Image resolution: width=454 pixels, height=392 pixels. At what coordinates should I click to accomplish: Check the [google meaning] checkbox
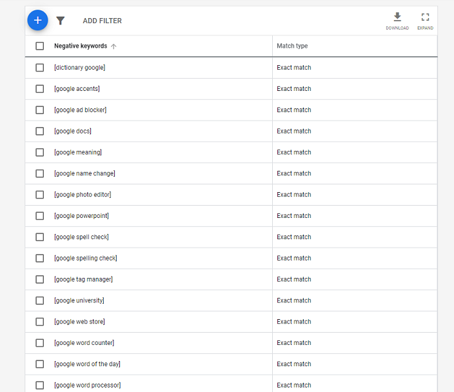[40, 152]
